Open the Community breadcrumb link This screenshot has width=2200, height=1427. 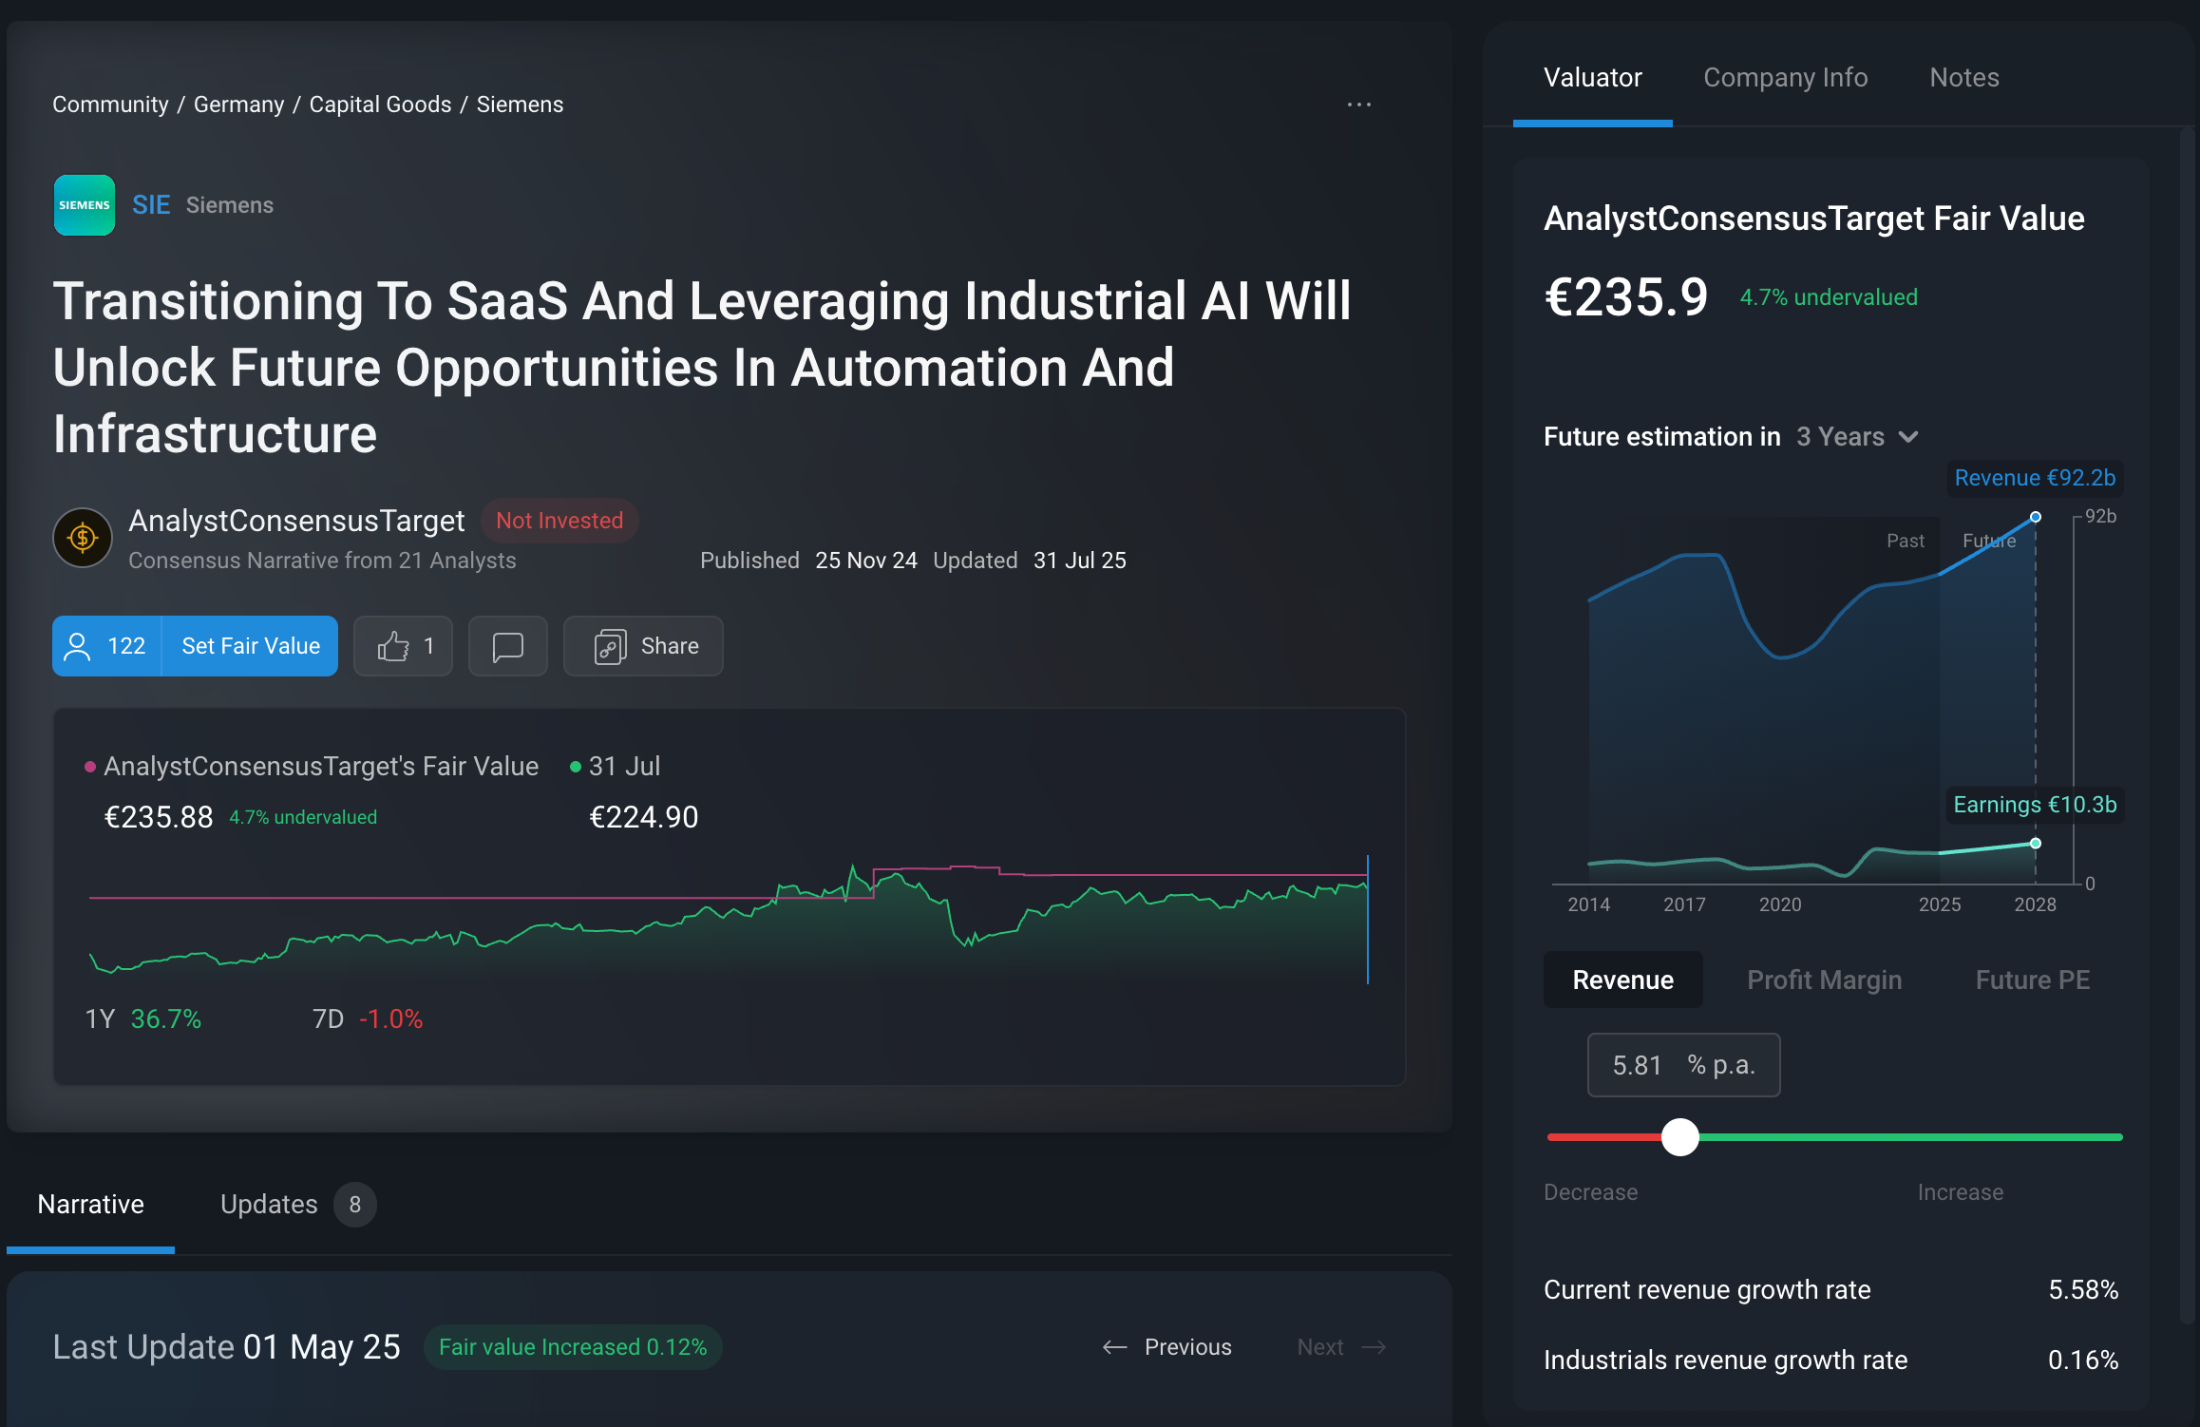110,105
